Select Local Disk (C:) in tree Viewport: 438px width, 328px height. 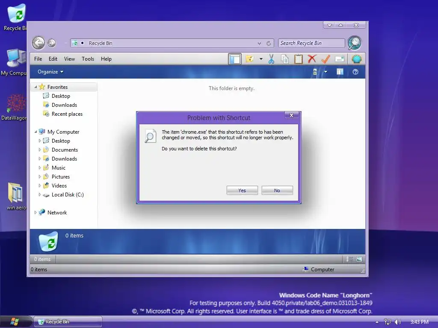point(68,195)
